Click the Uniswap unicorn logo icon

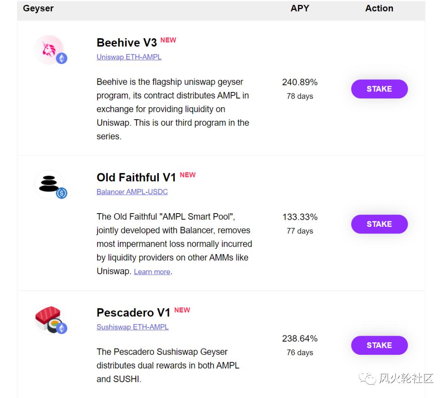point(49,49)
